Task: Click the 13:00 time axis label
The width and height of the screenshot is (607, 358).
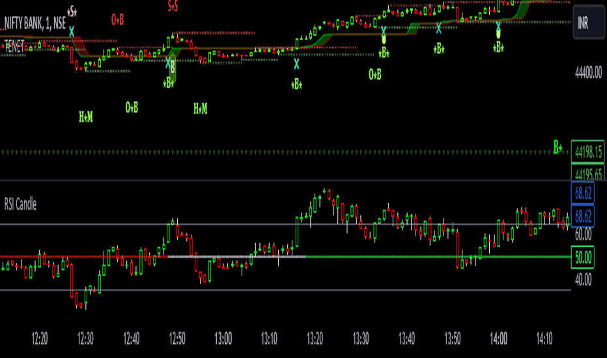Action: click(223, 338)
